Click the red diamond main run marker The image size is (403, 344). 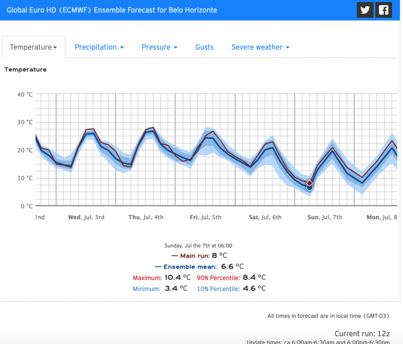[309, 183]
